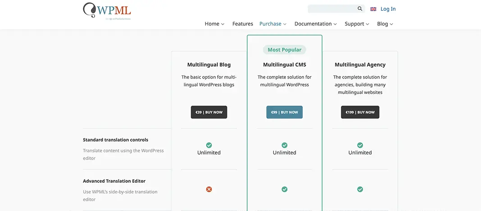The height and width of the screenshot is (211, 481).
Task: Click Unlimited text under Multilingual CMS
Action: click(x=284, y=153)
